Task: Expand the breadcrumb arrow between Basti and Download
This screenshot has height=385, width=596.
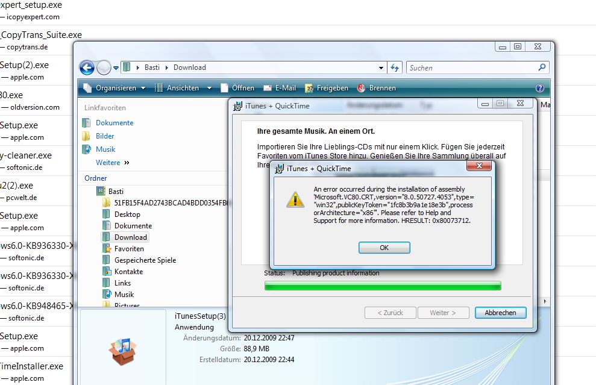Action: (x=166, y=67)
